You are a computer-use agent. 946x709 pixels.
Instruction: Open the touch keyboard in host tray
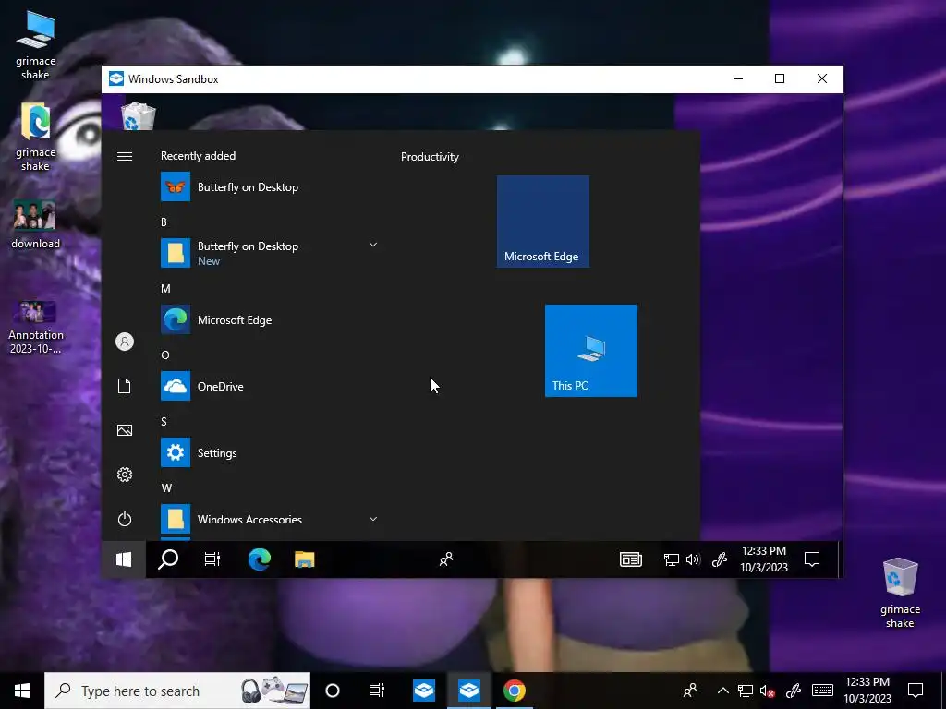[x=822, y=691]
